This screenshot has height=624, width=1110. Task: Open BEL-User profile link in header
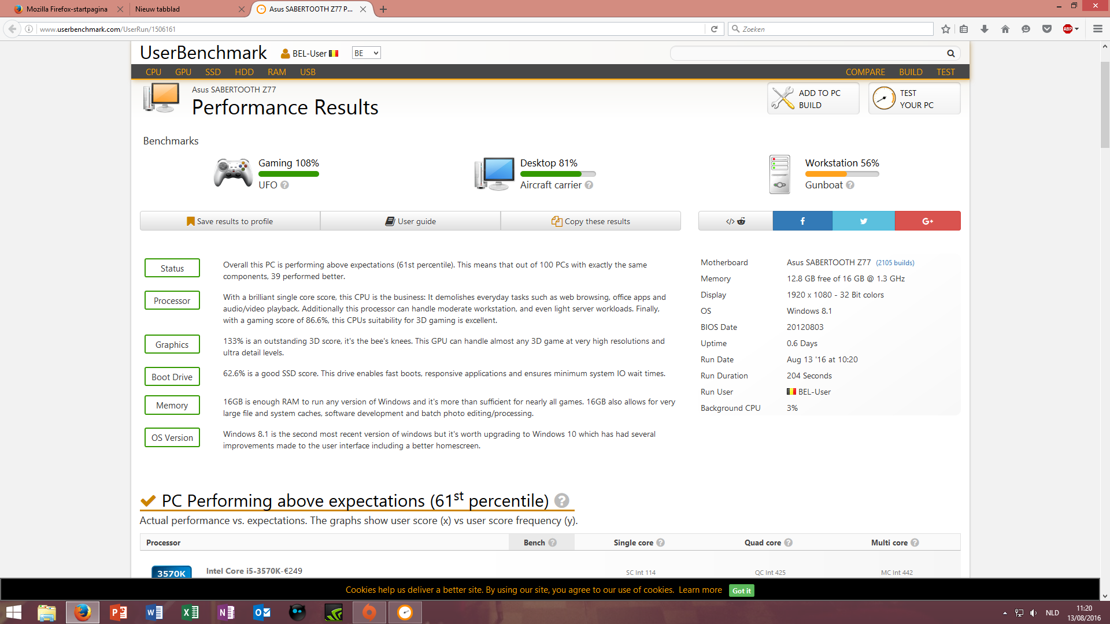(x=309, y=53)
